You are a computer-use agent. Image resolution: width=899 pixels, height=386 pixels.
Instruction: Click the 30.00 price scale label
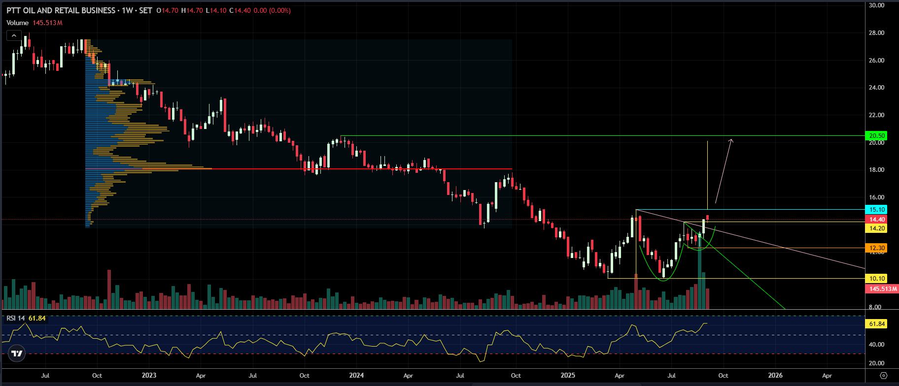tap(876, 5)
